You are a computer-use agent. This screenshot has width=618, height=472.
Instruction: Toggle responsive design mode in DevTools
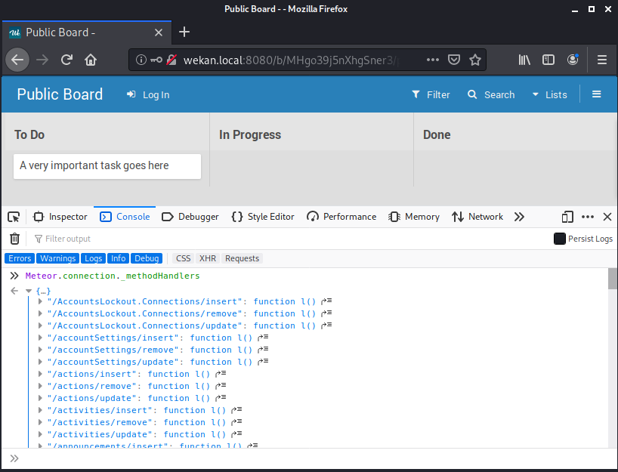[567, 217]
